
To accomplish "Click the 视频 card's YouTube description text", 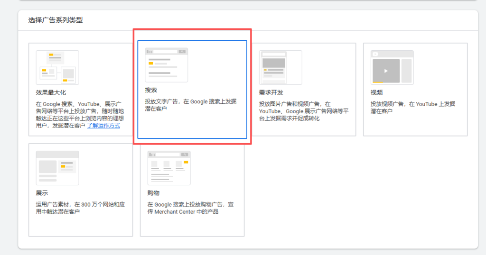I will pos(412,108).
